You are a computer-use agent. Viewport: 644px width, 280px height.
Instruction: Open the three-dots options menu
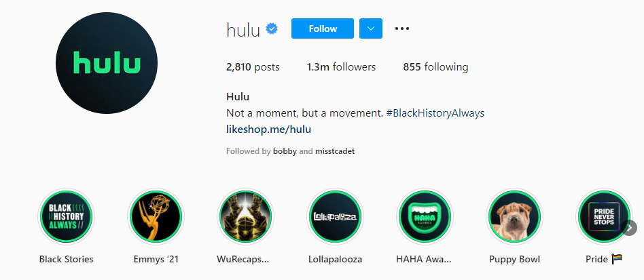click(402, 28)
